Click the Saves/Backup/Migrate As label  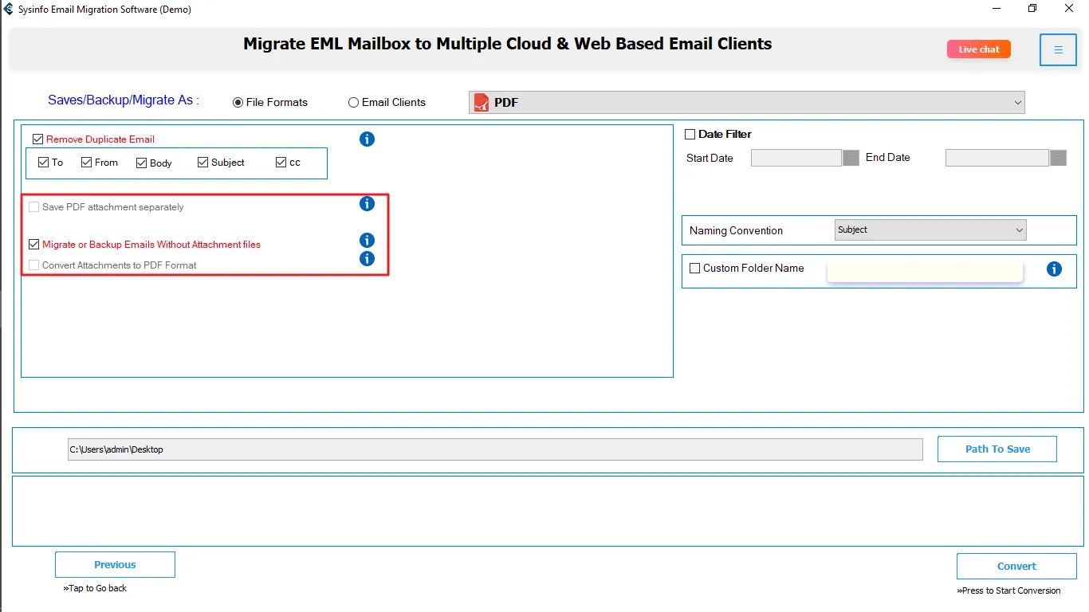124,100
